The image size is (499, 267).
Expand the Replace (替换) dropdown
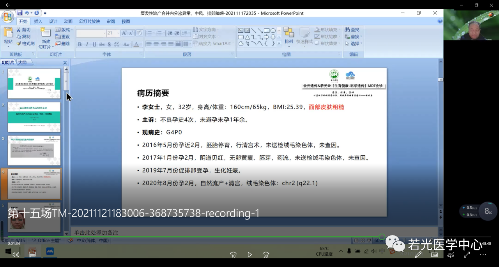361,37
